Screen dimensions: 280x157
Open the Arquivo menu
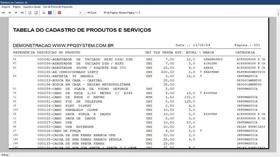tap(6, 7)
